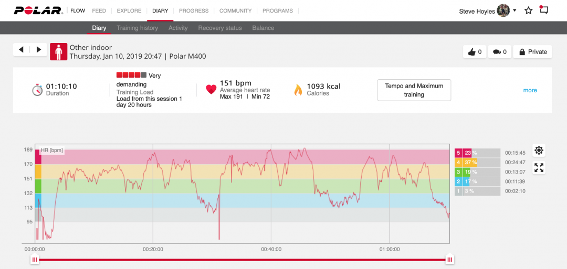The height and width of the screenshot is (269, 567).
Task: Click the right timeline range handle
Action: (x=449, y=259)
